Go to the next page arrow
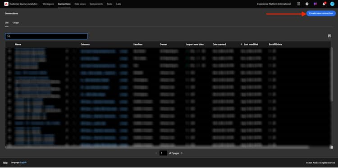The height and width of the screenshot is (168, 338). tap(182, 153)
